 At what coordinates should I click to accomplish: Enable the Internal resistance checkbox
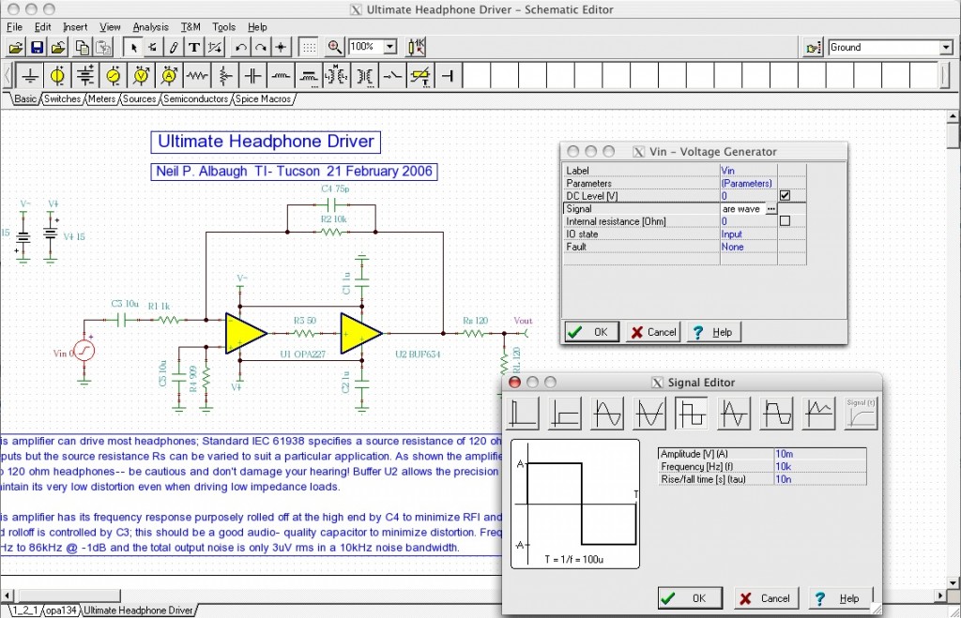coord(785,221)
